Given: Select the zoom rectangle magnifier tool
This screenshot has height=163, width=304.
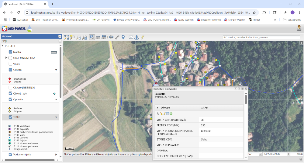Looking at the screenshot, I should click(x=73, y=37).
